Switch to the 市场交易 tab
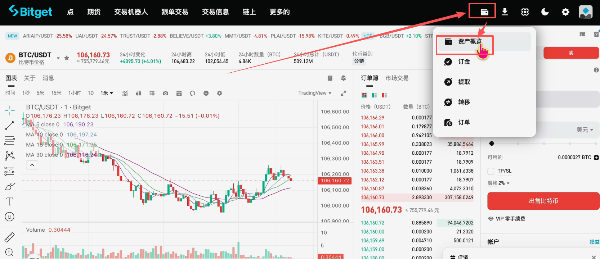 point(397,78)
